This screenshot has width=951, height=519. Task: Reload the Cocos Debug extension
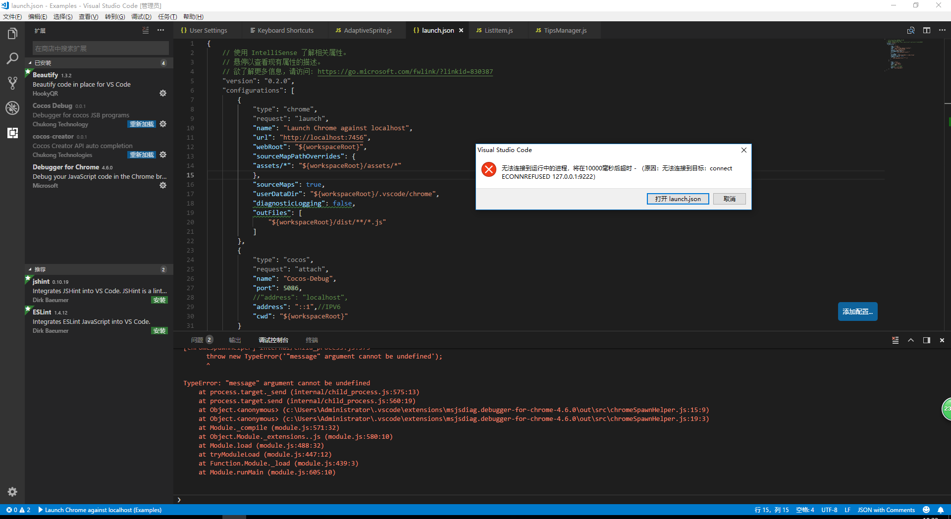point(142,124)
